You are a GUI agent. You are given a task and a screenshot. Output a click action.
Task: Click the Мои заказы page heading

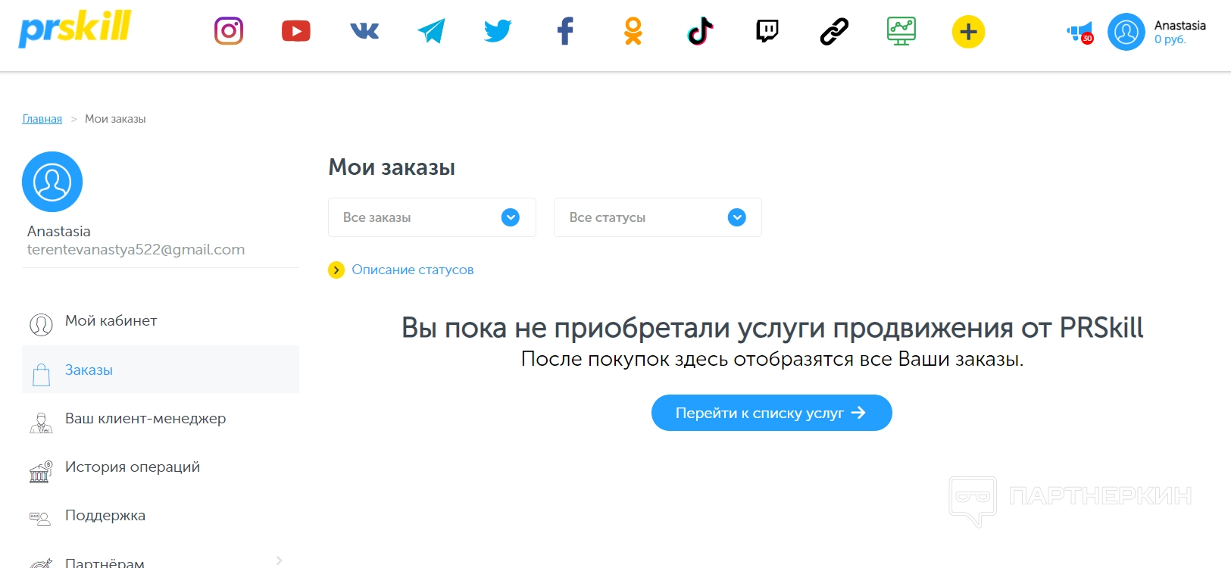tap(392, 167)
